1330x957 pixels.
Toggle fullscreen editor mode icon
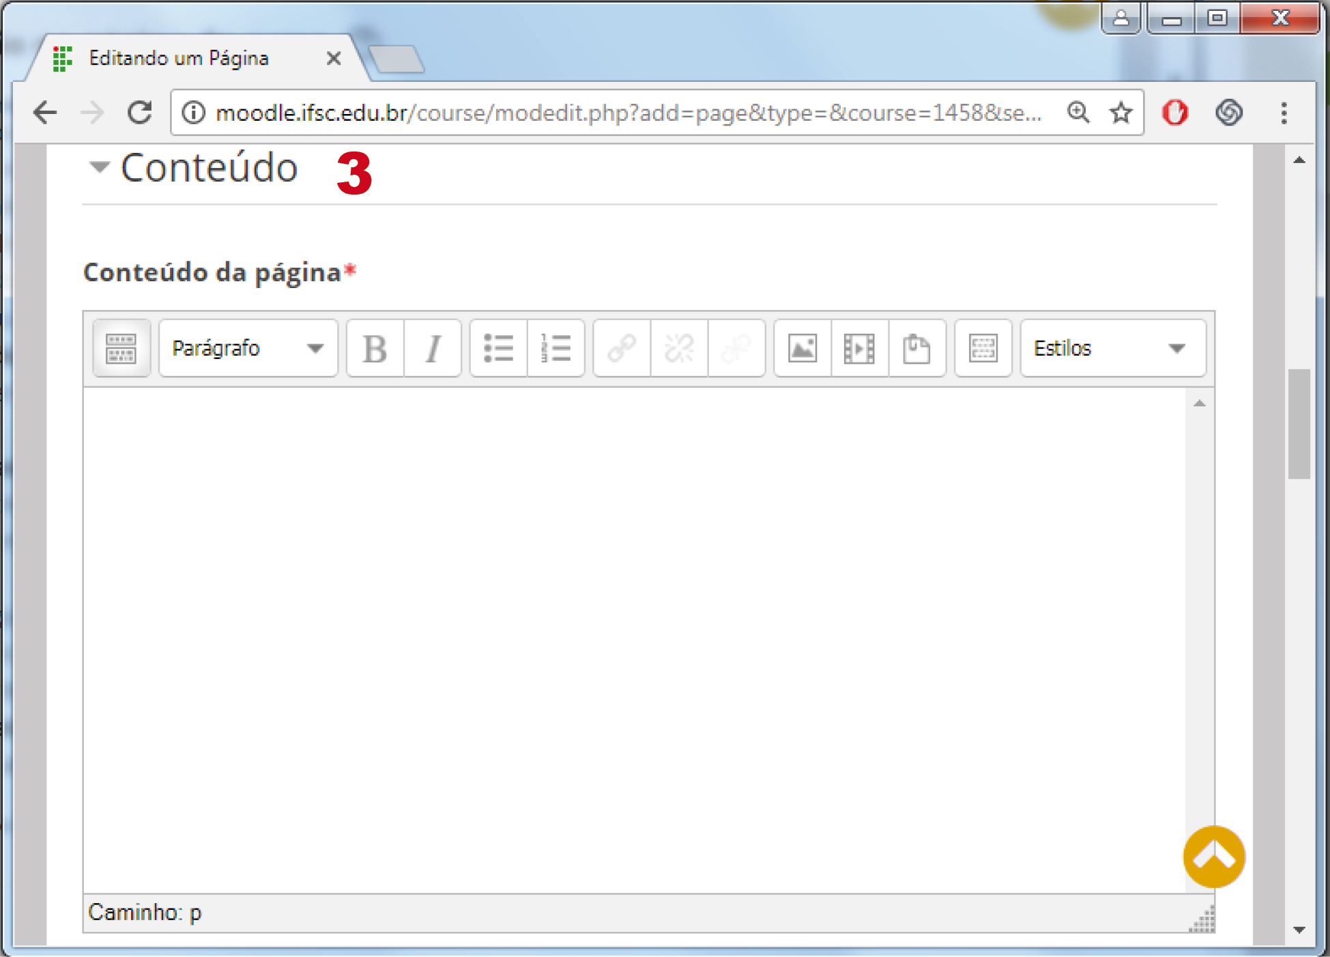click(x=983, y=348)
